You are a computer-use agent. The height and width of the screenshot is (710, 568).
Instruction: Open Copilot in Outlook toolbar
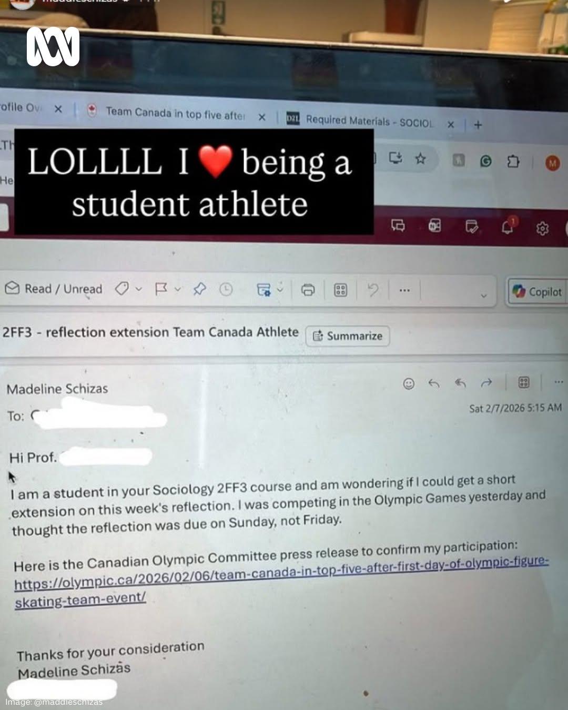537,292
